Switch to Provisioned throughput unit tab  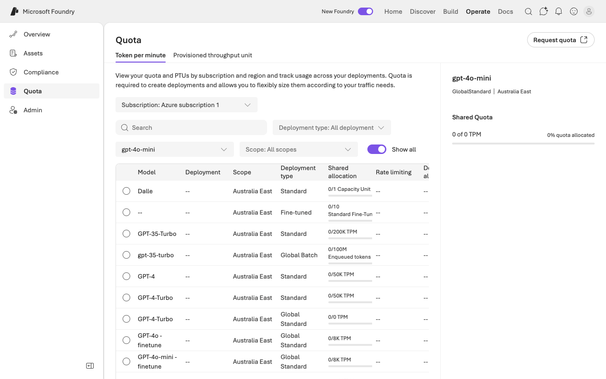tap(213, 55)
